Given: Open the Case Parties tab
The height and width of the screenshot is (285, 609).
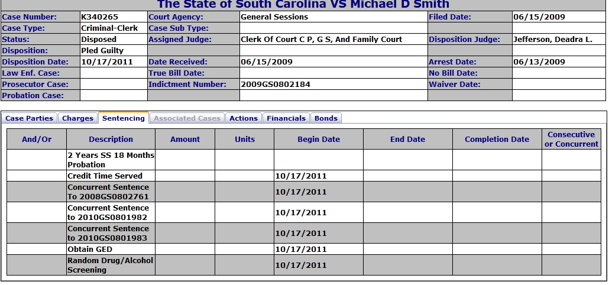Looking at the screenshot, I should [29, 118].
